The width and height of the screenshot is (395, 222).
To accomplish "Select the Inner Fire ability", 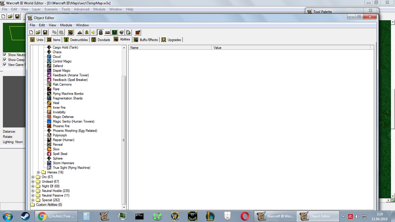I will [x=59, y=108].
